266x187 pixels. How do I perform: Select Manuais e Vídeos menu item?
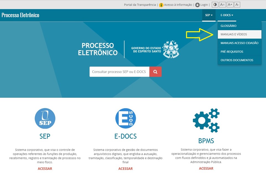click(239, 34)
